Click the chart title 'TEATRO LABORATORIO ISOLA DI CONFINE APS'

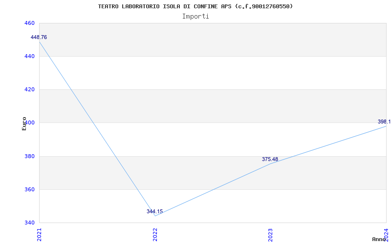pos(165,6)
